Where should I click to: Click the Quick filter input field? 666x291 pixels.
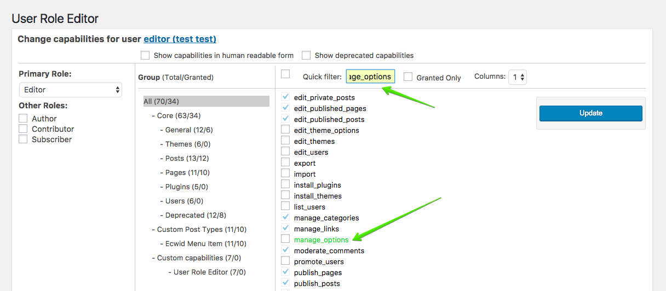370,77
